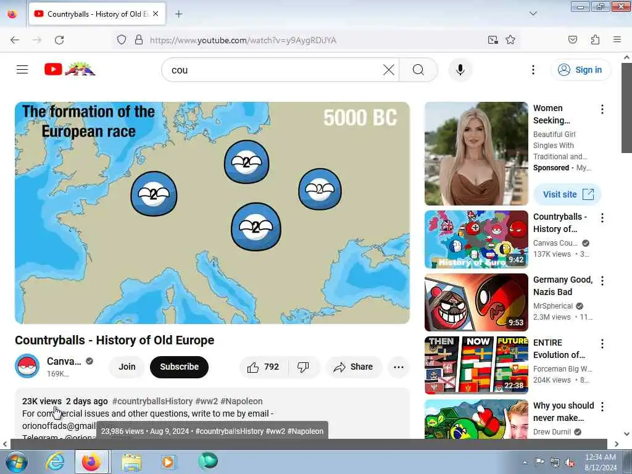Close the Countryballs tab
Screen dimensions: 632x474
tap(156, 14)
